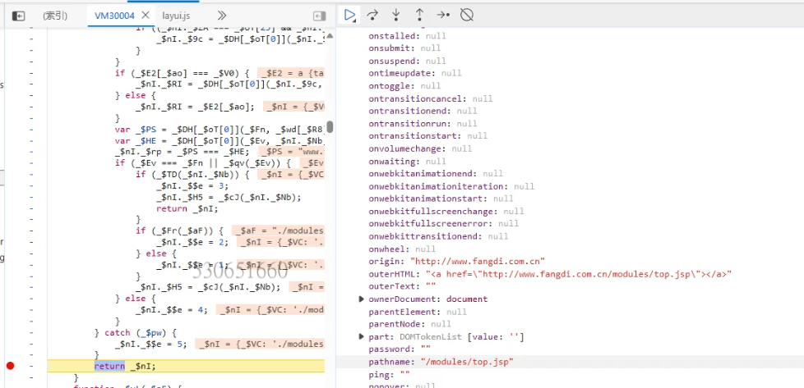Viewport: 804px width, 388px height.
Task: Expand the ownerDocument property
Action: coord(362,299)
